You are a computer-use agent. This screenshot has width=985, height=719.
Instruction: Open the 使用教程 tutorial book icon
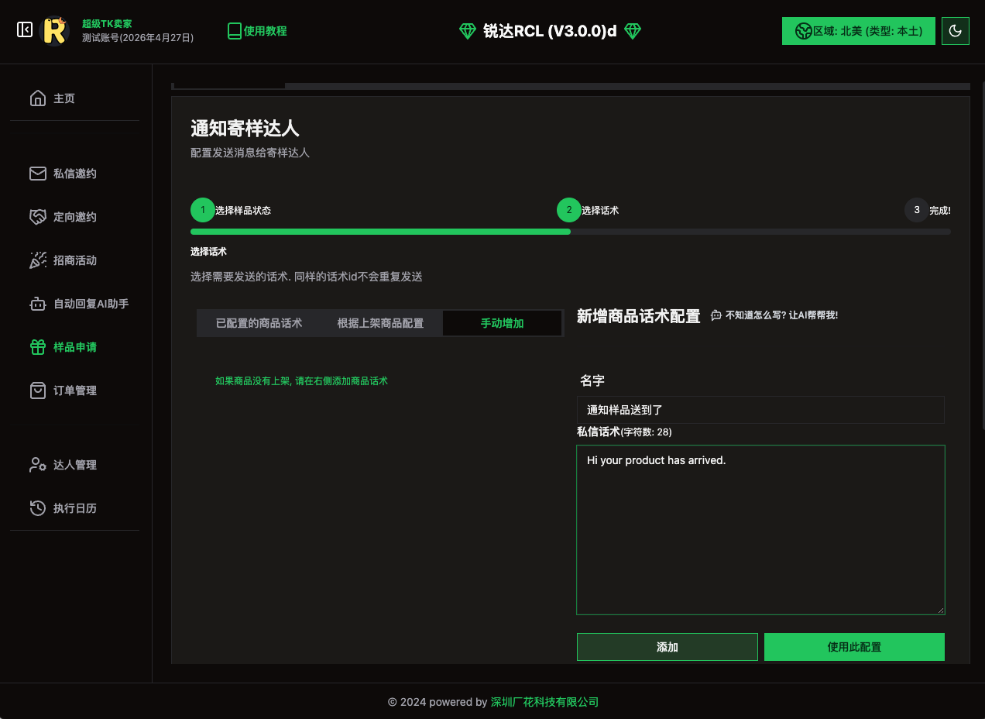click(235, 31)
